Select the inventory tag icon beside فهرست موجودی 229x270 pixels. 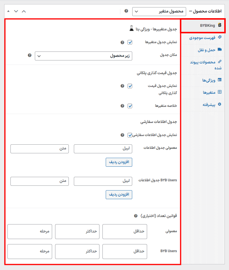click(x=219, y=38)
